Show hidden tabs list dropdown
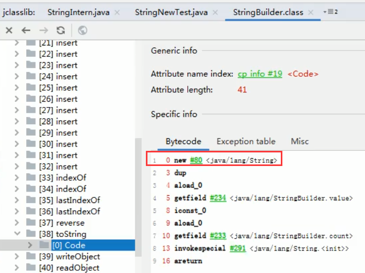365x273 pixels. 330,11
